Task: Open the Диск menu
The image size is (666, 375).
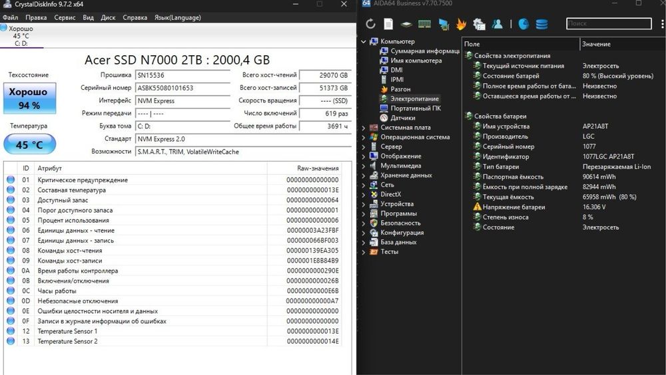Action: (x=108, y=17)
